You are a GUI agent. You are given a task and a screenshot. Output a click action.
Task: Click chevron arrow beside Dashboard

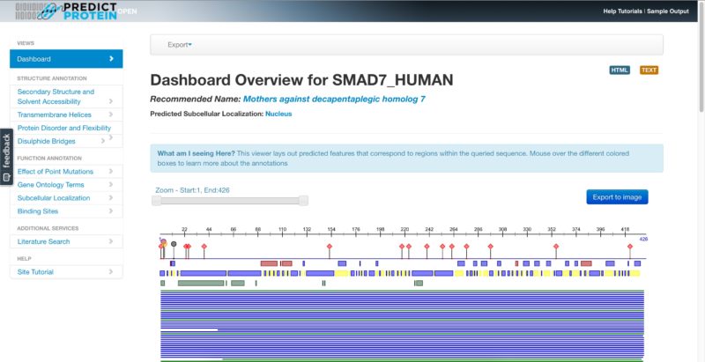click(112, 58)
